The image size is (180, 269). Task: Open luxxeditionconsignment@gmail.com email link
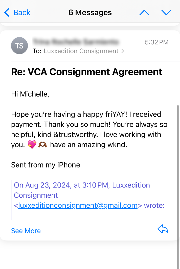coord(78,205)
